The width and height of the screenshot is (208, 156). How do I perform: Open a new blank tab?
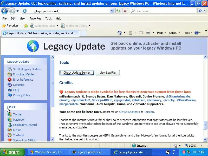click(x=83, y=33)
